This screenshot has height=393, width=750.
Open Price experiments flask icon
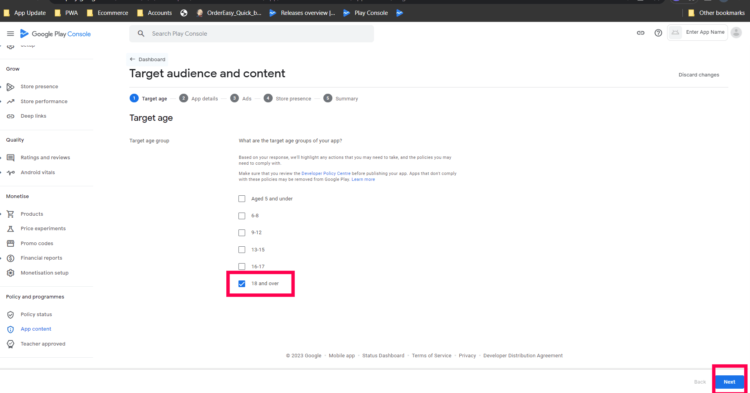(x=11, y=229)
